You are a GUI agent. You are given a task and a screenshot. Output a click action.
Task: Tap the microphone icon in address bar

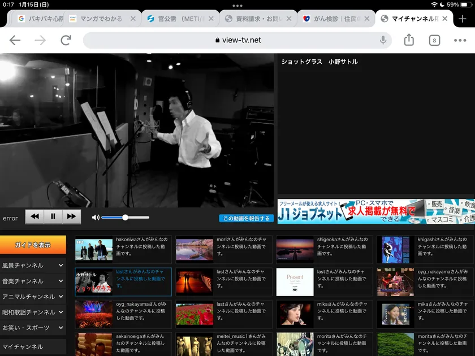tap(383, 40)
